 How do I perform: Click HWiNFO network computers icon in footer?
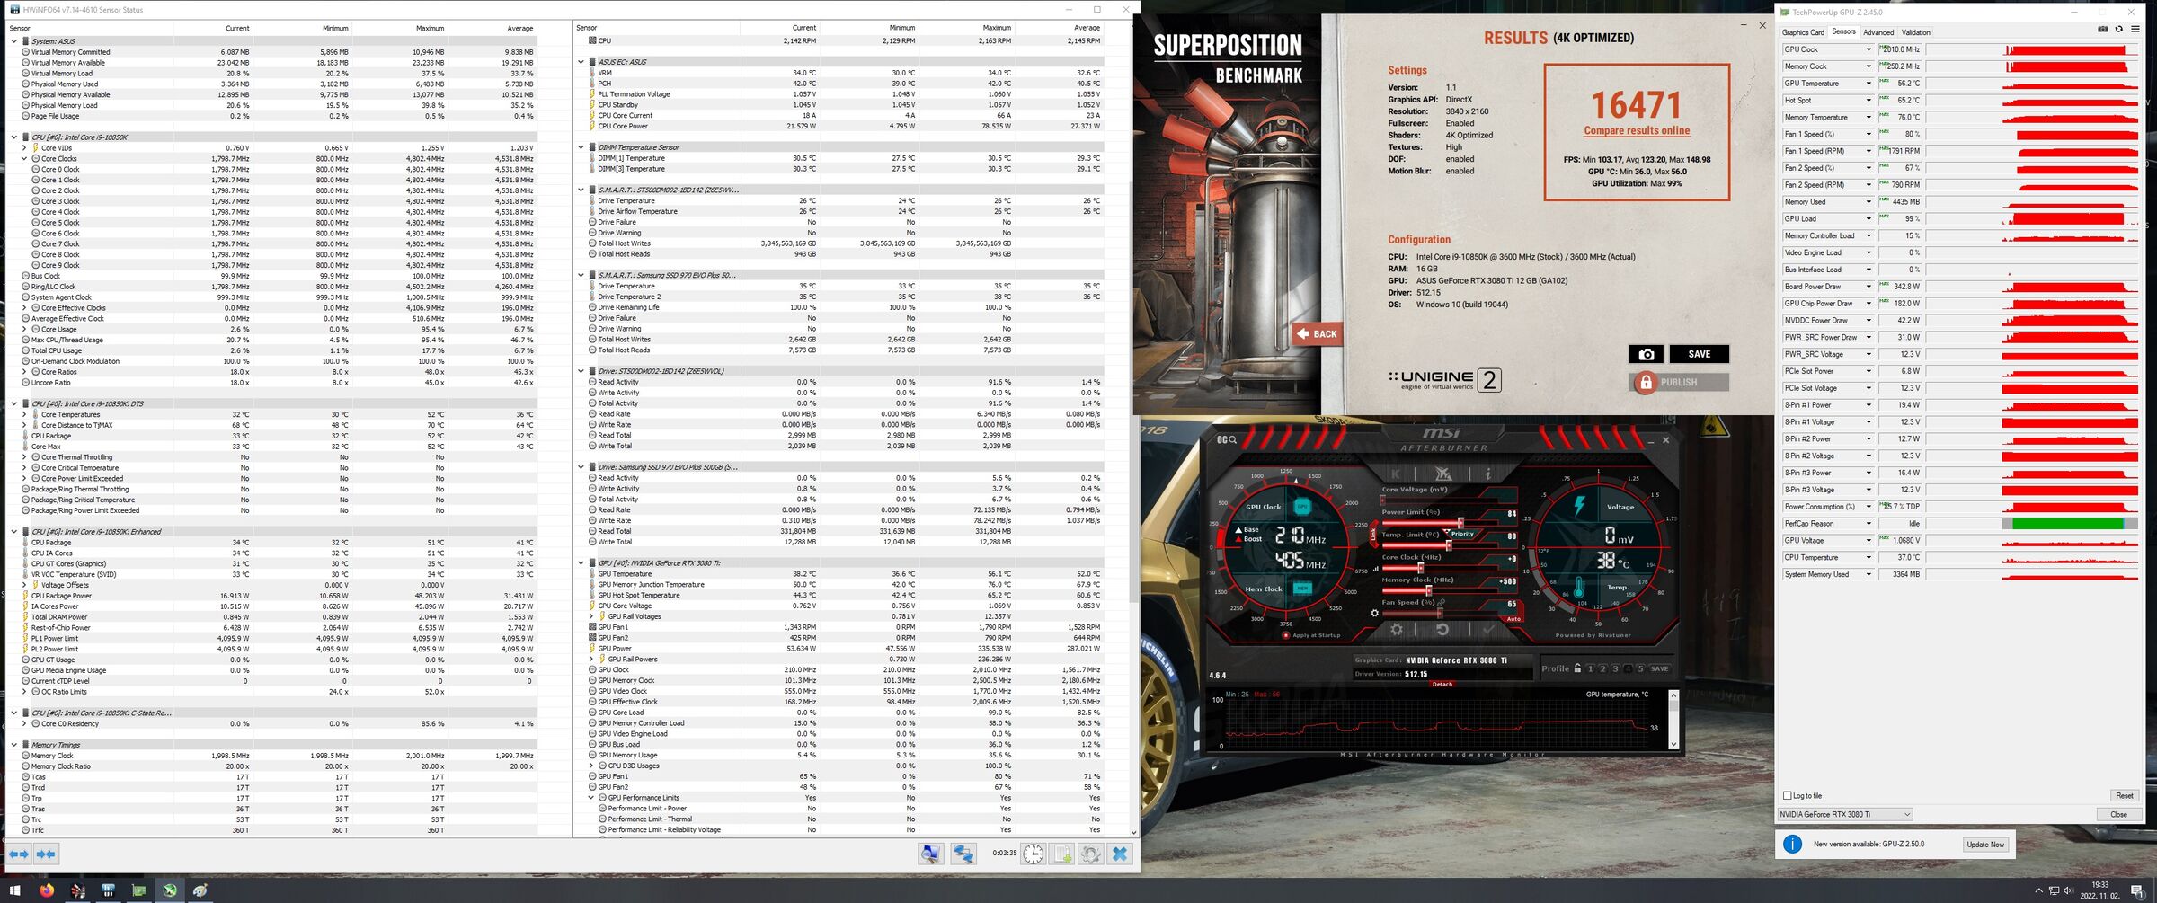[963, 854]
